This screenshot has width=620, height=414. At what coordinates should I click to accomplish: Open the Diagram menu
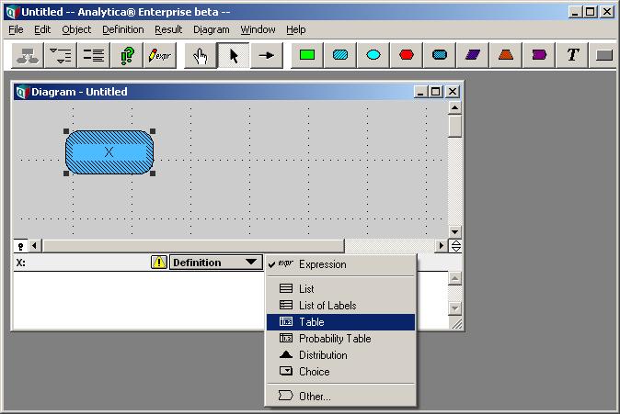coord(212,29)
